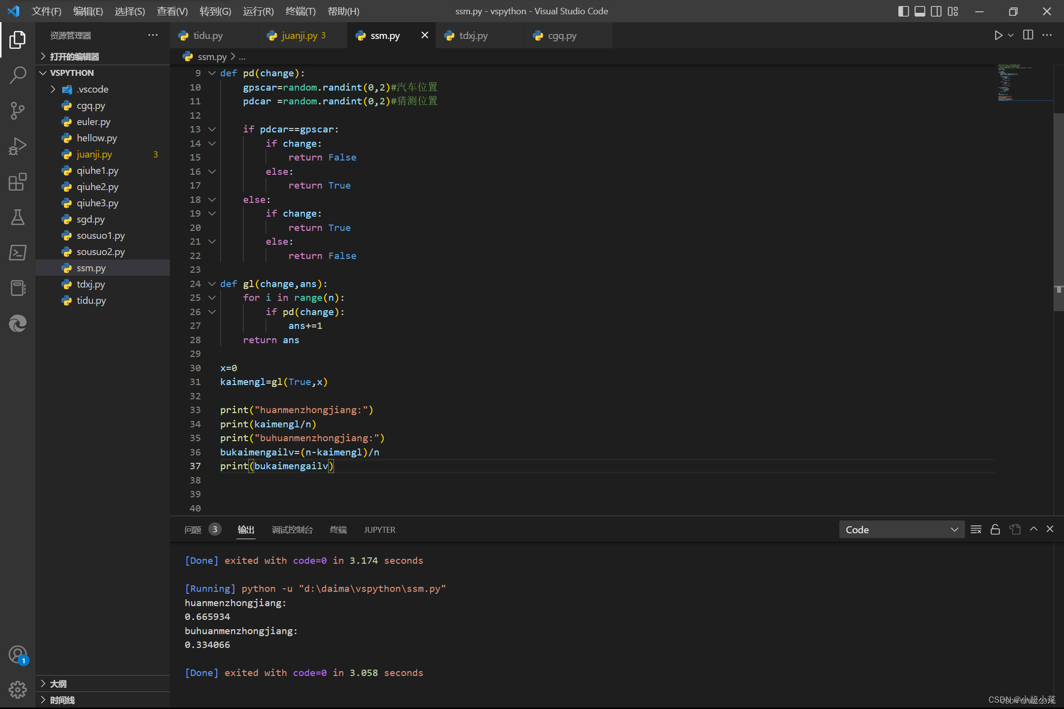Screen dimensions: 1064x709
Task: Toggle output scroll lock
Action: click(x=995, y=529)
